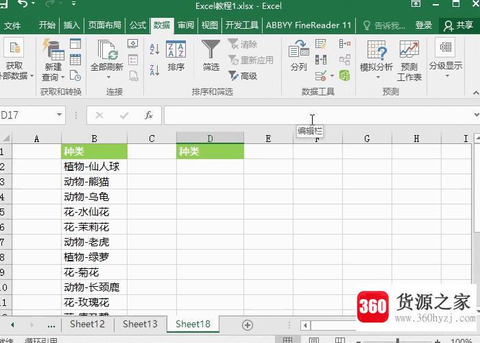Add a new sheet with the plus icon
Screen dimensions: 480x343
click(x=248, y=325)
